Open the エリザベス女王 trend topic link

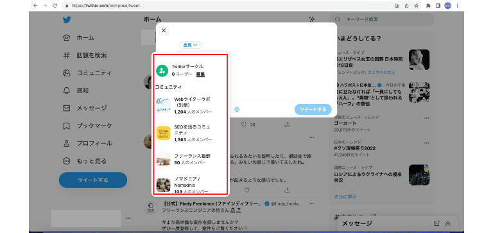(381, 73)
